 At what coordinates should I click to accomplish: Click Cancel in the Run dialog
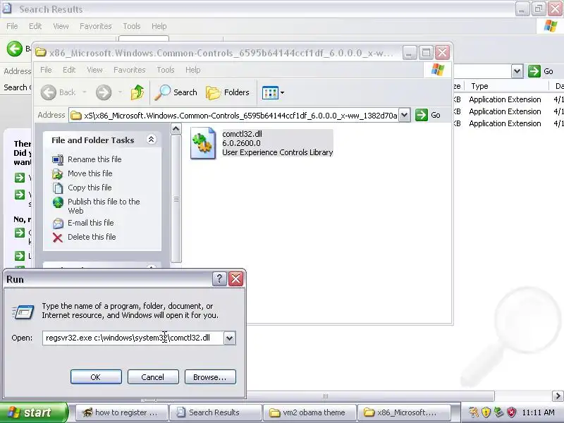[153, 377]
